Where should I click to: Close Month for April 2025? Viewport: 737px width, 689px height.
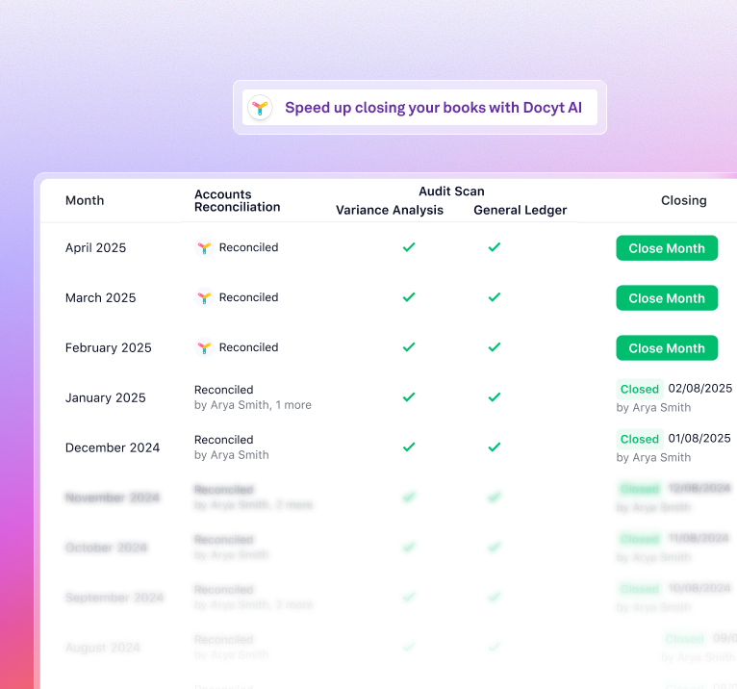coord(667,248)
